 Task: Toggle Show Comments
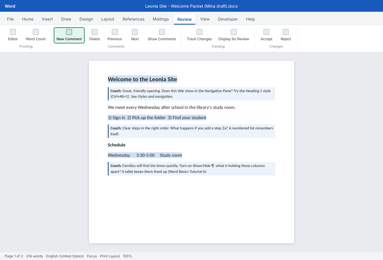pyautogui.click(x=162, y=35)
